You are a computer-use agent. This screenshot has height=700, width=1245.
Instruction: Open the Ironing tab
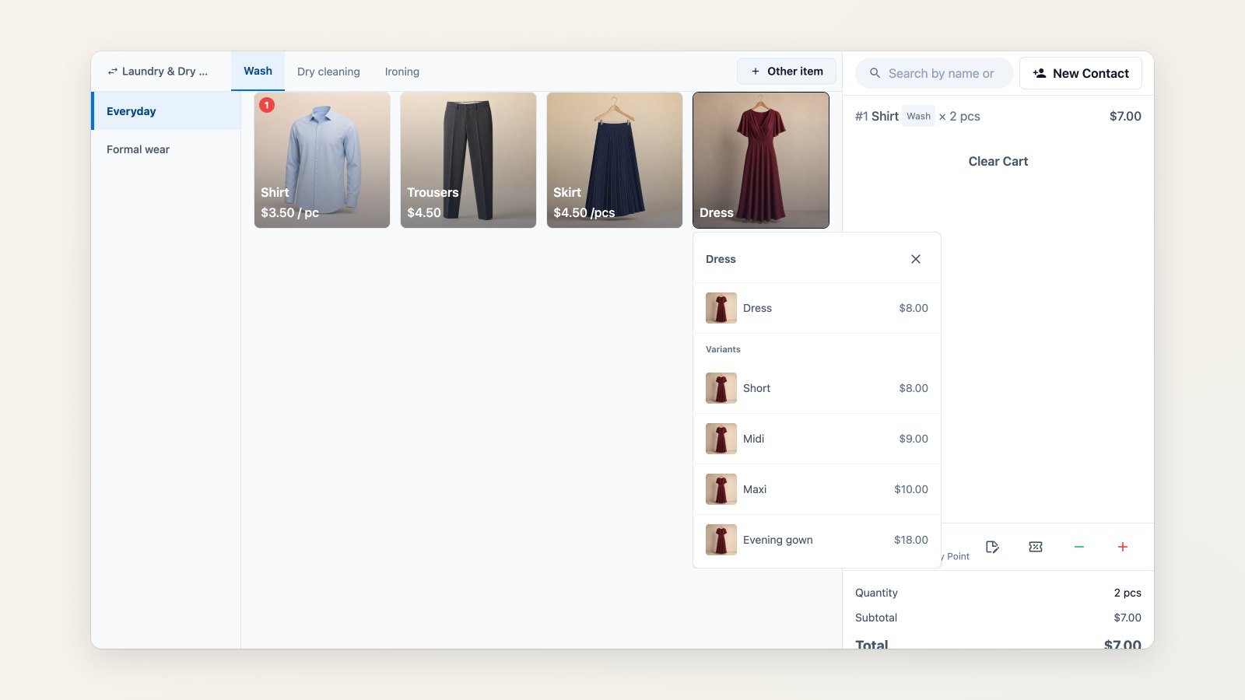pos(402,72)
